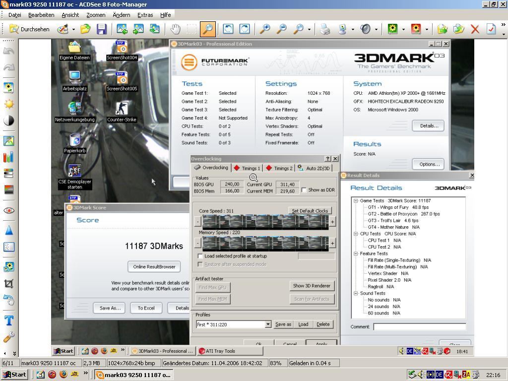This screenshot has height=381, width=508.
Task: Click the 3DMark Details... button
Action: tap(428, 126)
